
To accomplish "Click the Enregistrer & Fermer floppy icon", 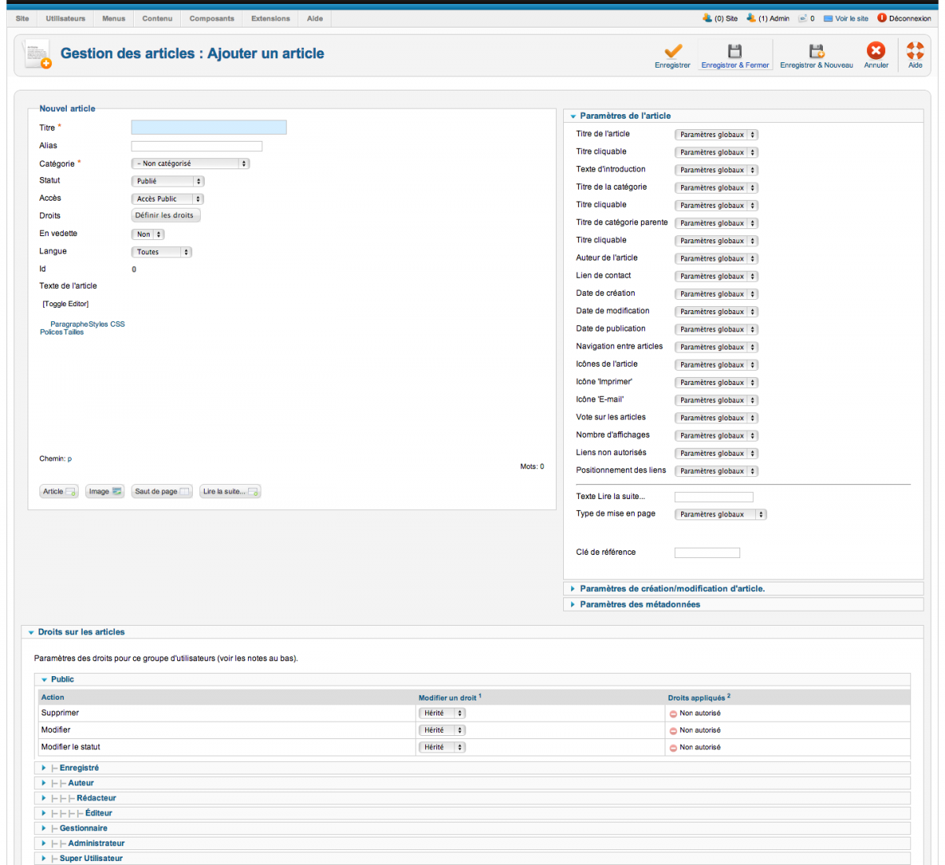I will 735,52.
